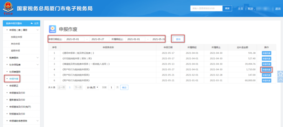Click the star favorite icon on right edge
This screenshot has width=283, height=127.
coord(280,74)
